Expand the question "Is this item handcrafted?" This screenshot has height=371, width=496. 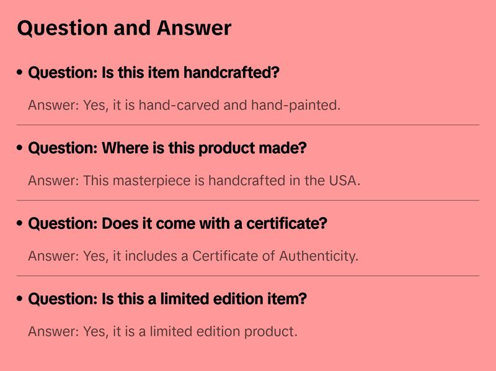154,73
